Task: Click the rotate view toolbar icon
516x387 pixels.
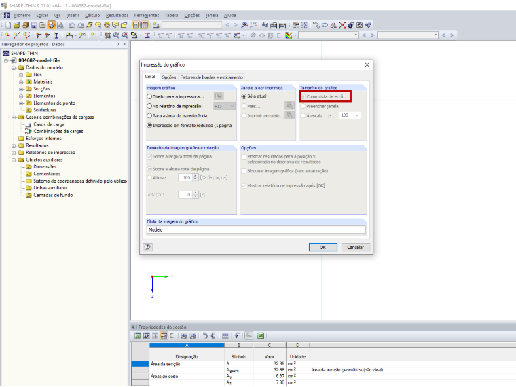Action: [325, 25]
